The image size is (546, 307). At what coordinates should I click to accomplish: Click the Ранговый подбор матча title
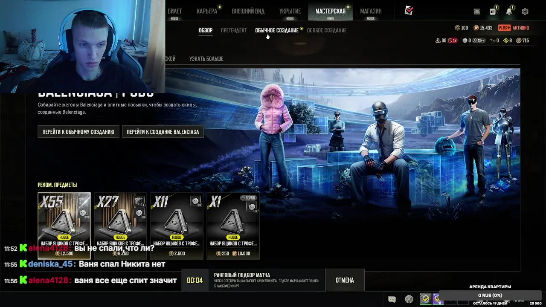[242, 275]
